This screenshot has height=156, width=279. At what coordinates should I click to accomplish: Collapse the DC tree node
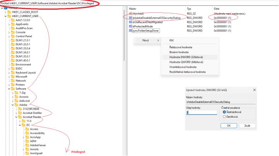click(20, 125)
